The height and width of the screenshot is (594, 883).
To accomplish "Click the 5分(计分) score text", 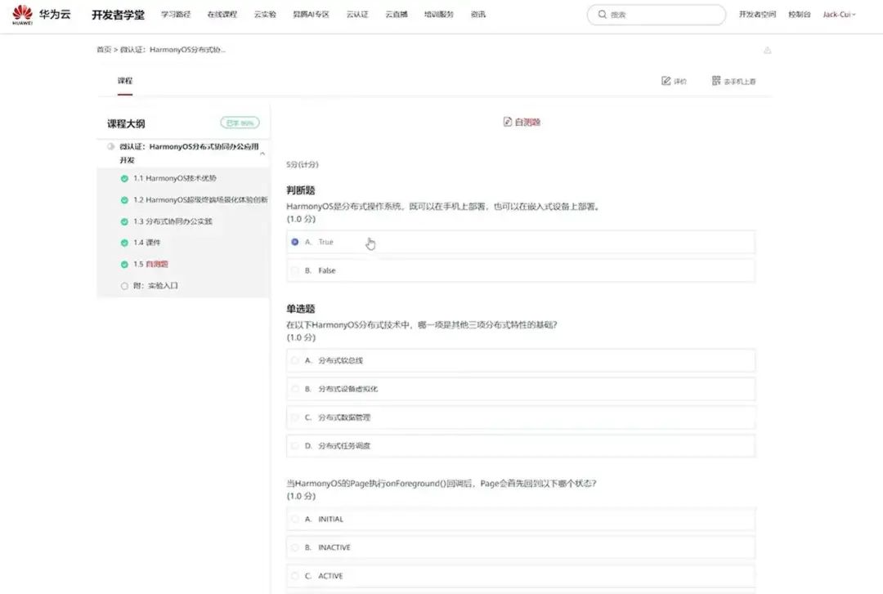I will [x=303, y=164].
